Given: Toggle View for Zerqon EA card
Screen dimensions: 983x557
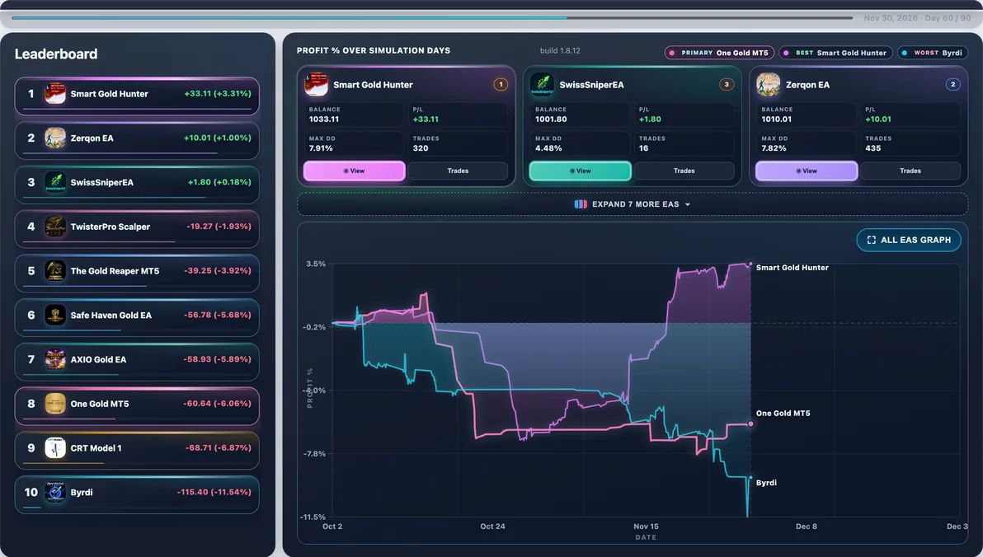Looking at the screenshot, I should [807, 171].
